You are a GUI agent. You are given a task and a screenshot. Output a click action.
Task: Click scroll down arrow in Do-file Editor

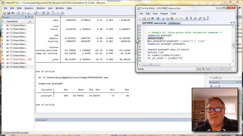click(x=233, y=61)
